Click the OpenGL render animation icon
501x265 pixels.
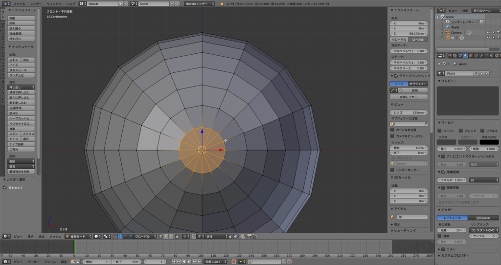[254, 236]
